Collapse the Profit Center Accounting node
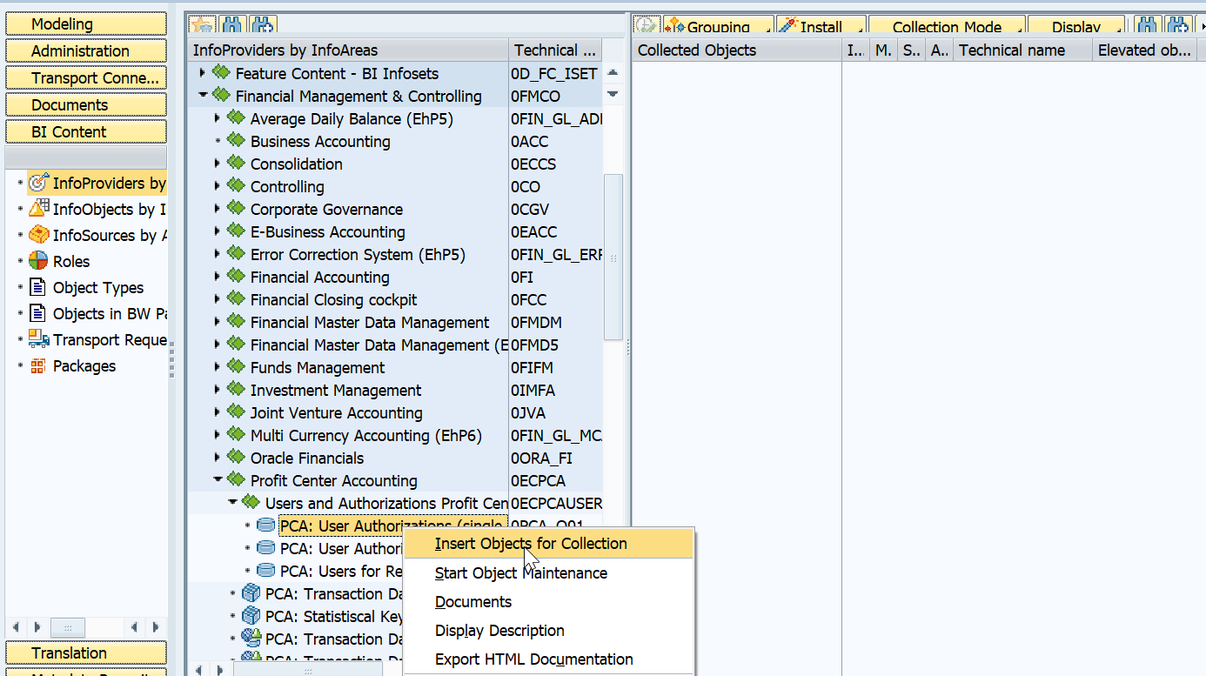 click(218, 480)
